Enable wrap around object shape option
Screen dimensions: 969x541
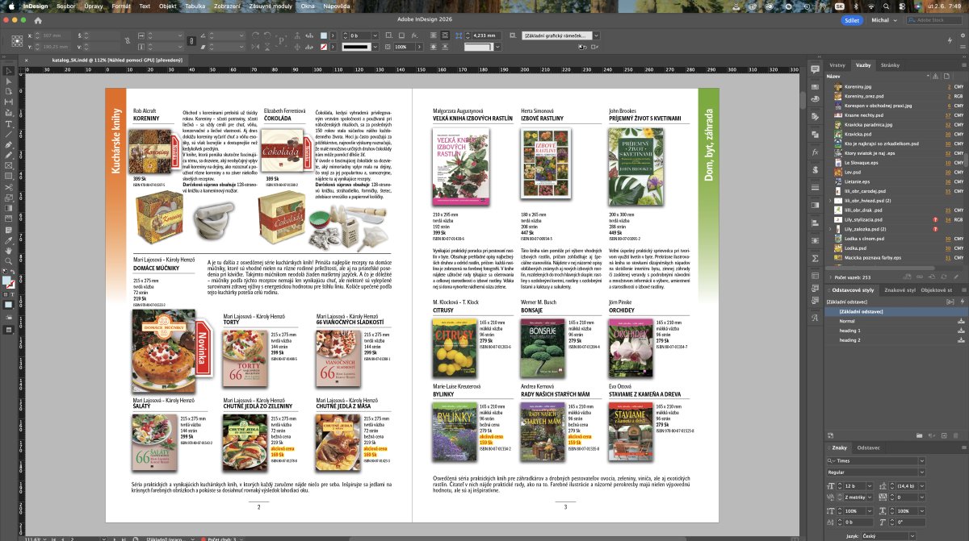[x=434, y=47]
